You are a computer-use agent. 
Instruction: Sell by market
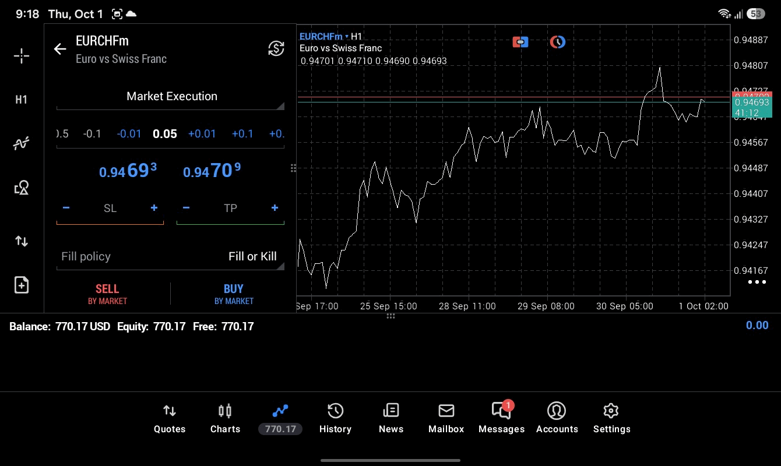coord(107,294)
